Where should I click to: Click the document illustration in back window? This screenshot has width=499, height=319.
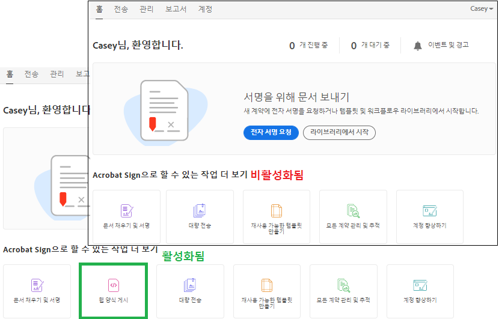[62, 186]
